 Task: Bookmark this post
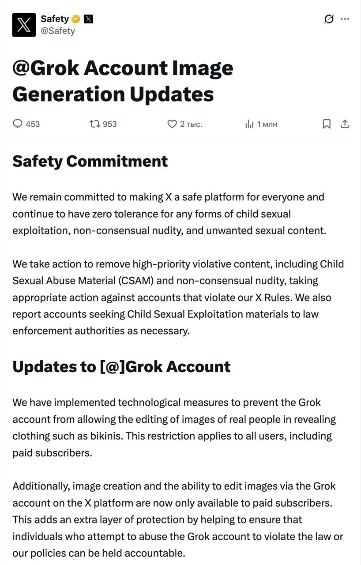click(327, 124)
